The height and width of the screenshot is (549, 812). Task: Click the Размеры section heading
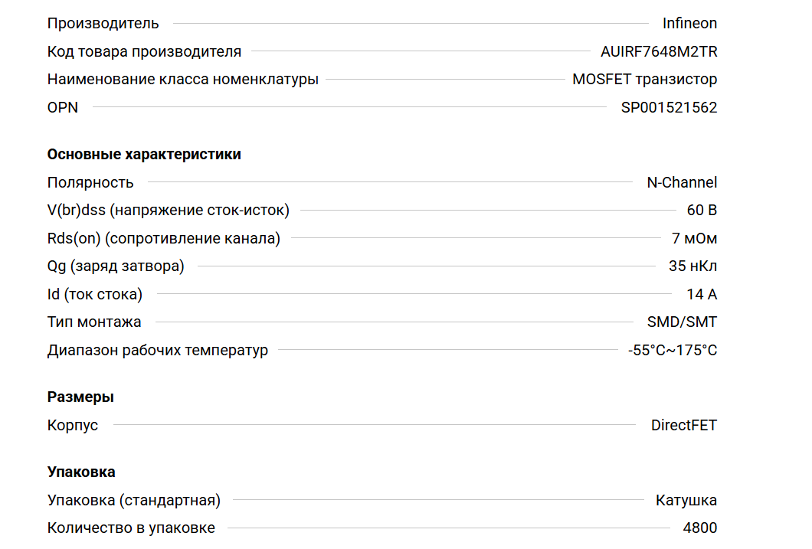[x=80, y=397]
